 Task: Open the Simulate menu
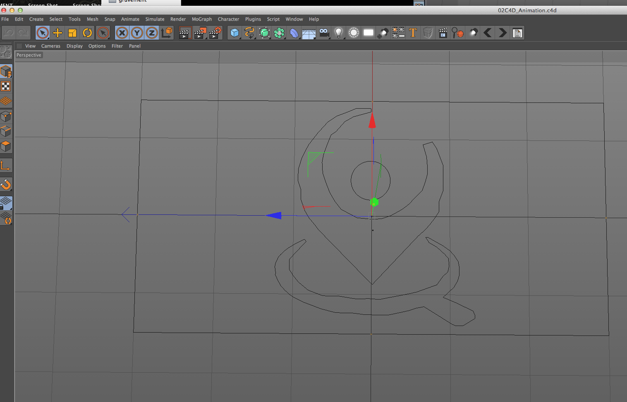pos(155,19)
